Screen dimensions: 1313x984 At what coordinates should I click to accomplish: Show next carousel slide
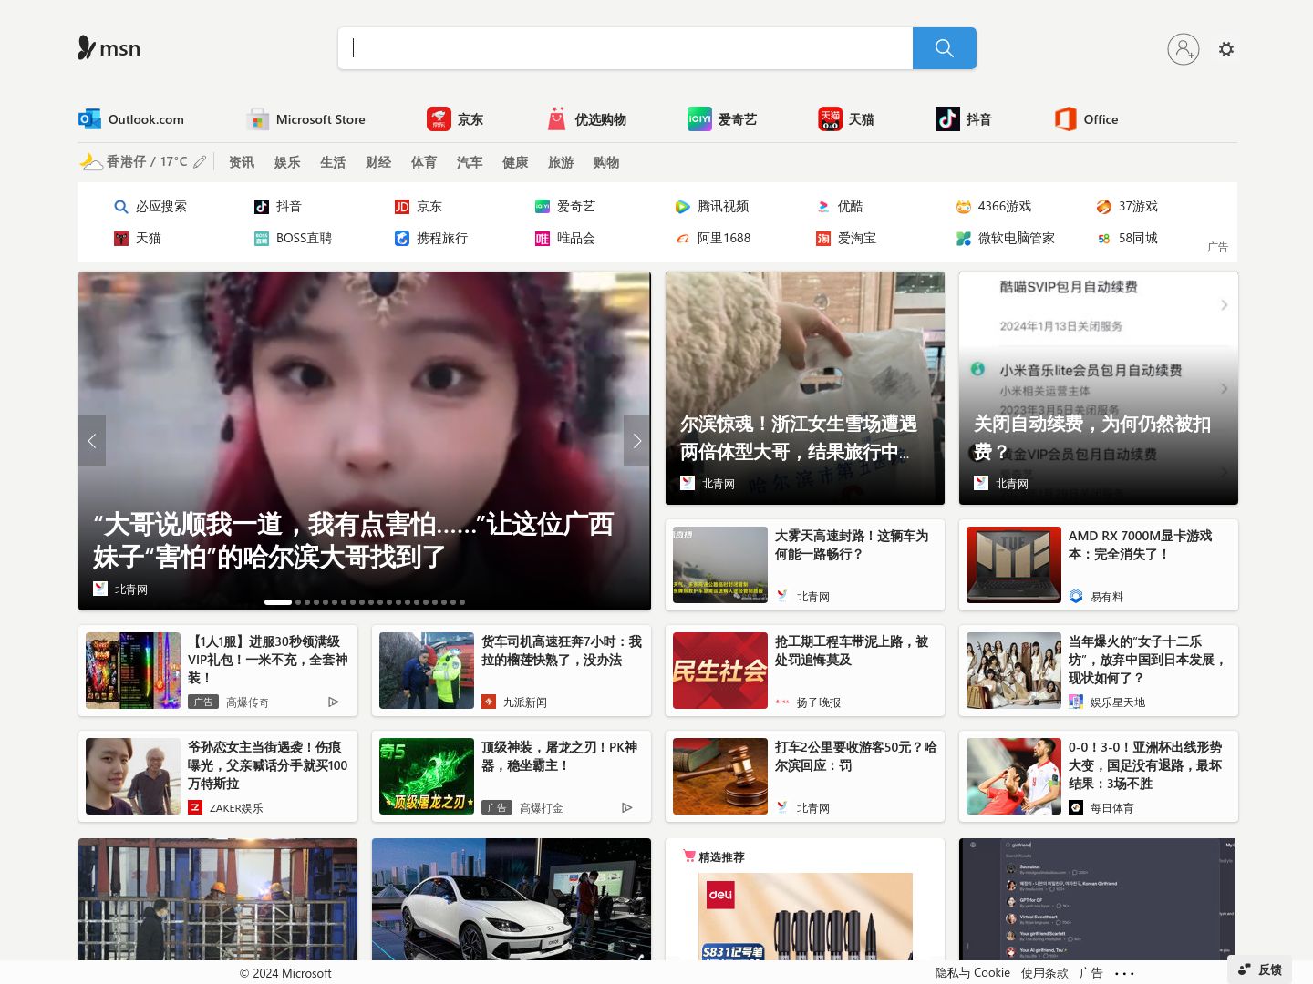point(636,441)
